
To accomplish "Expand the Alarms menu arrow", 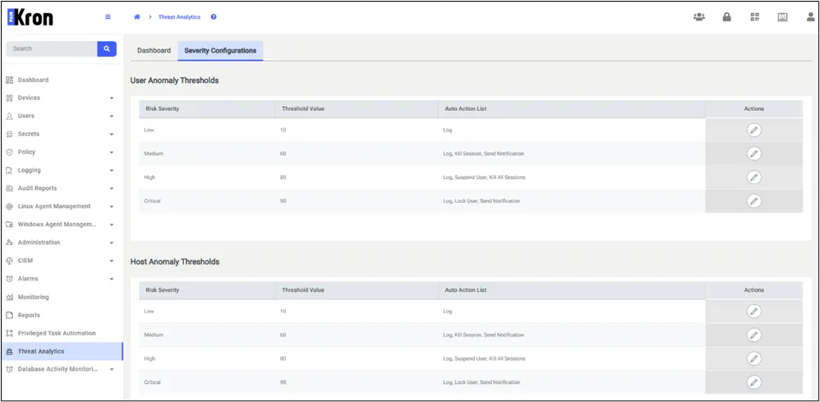I will coord(112,279).
